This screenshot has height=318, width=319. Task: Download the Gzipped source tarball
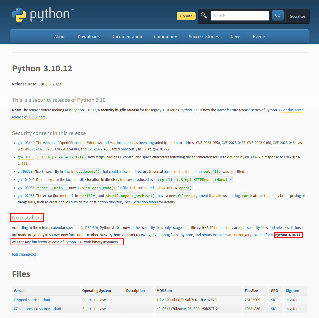[32, 300]
